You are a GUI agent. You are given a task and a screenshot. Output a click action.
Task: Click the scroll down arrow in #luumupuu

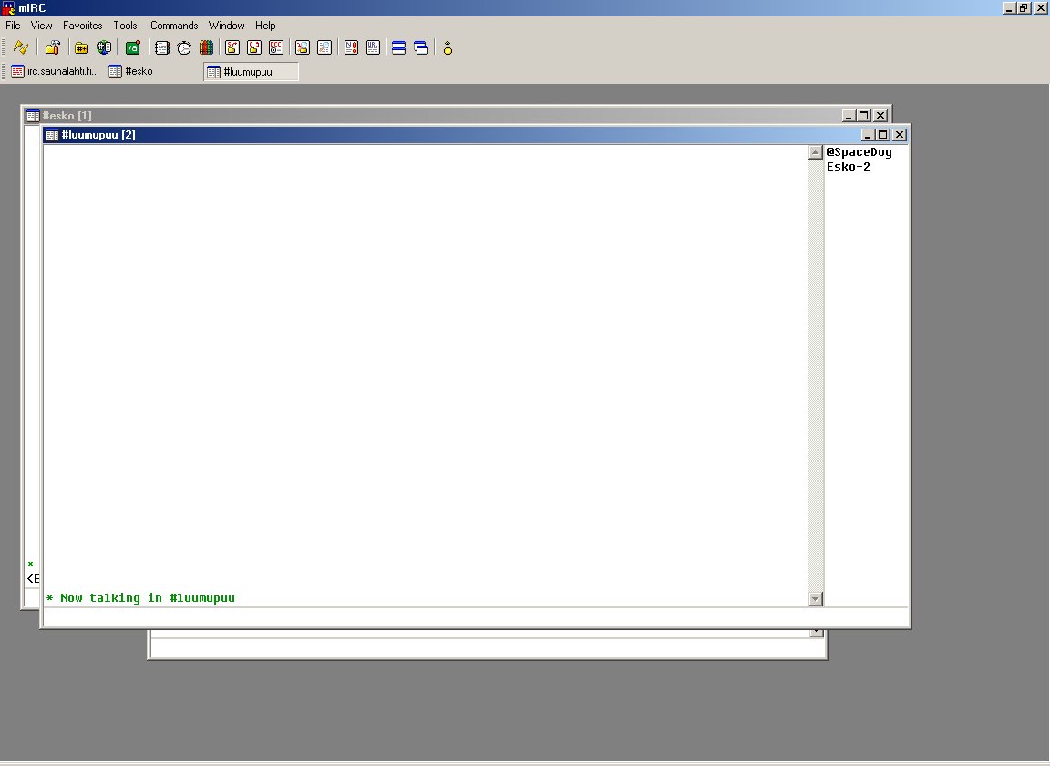point(815,599)
